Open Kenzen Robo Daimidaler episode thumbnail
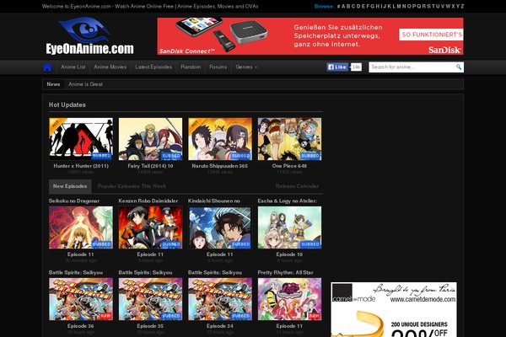The height and width of the screenshot is (337, 506). pos(150,227)
